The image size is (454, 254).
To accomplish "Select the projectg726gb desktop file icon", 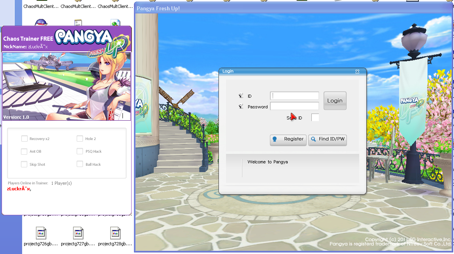I will pyautogui.click(x=41, y=233).
